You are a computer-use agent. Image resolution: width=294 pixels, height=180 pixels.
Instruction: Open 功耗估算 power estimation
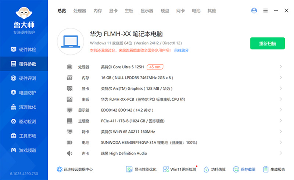[215, 169]
